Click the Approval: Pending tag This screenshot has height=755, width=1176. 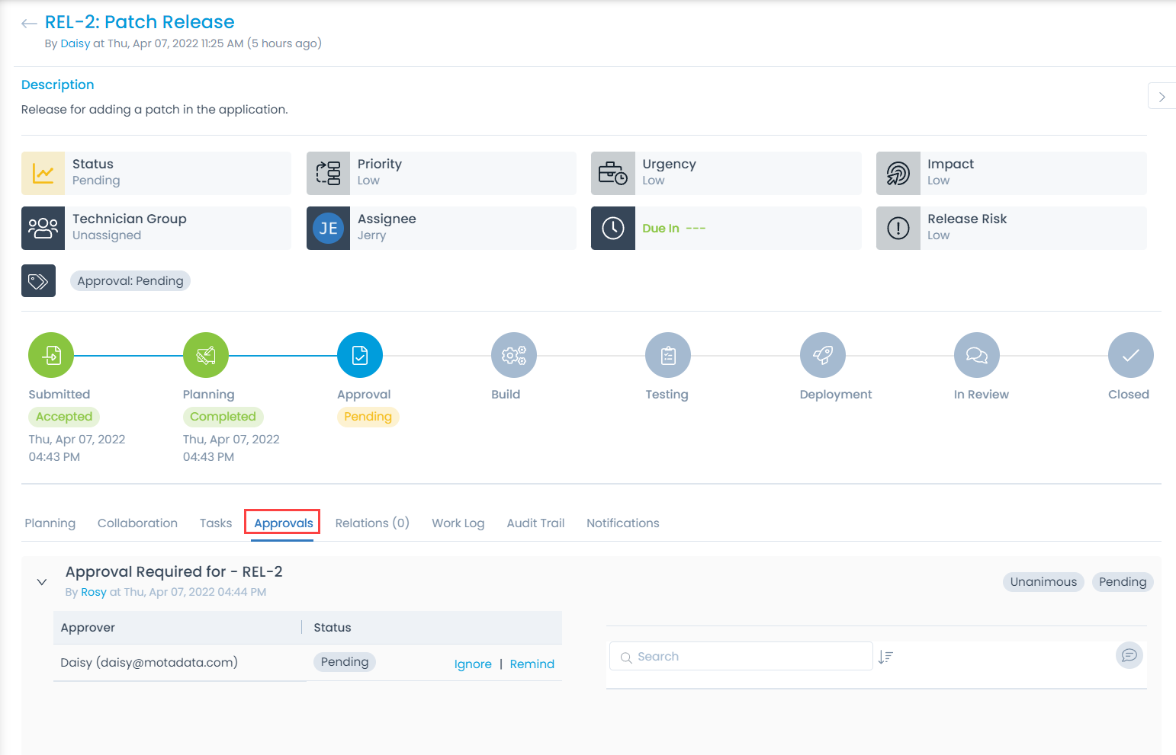[x=130, y=281]
